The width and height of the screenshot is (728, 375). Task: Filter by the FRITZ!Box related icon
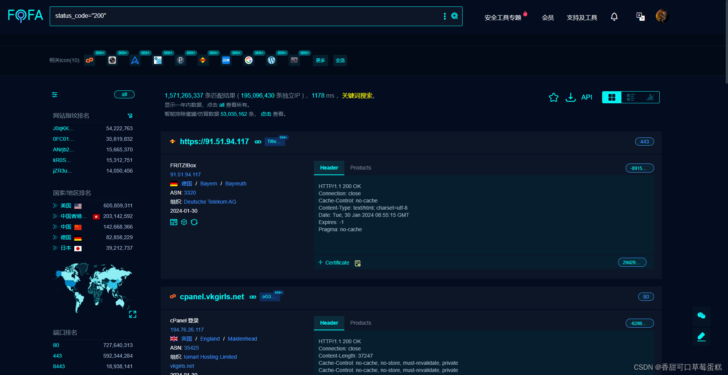pos(203,60)
